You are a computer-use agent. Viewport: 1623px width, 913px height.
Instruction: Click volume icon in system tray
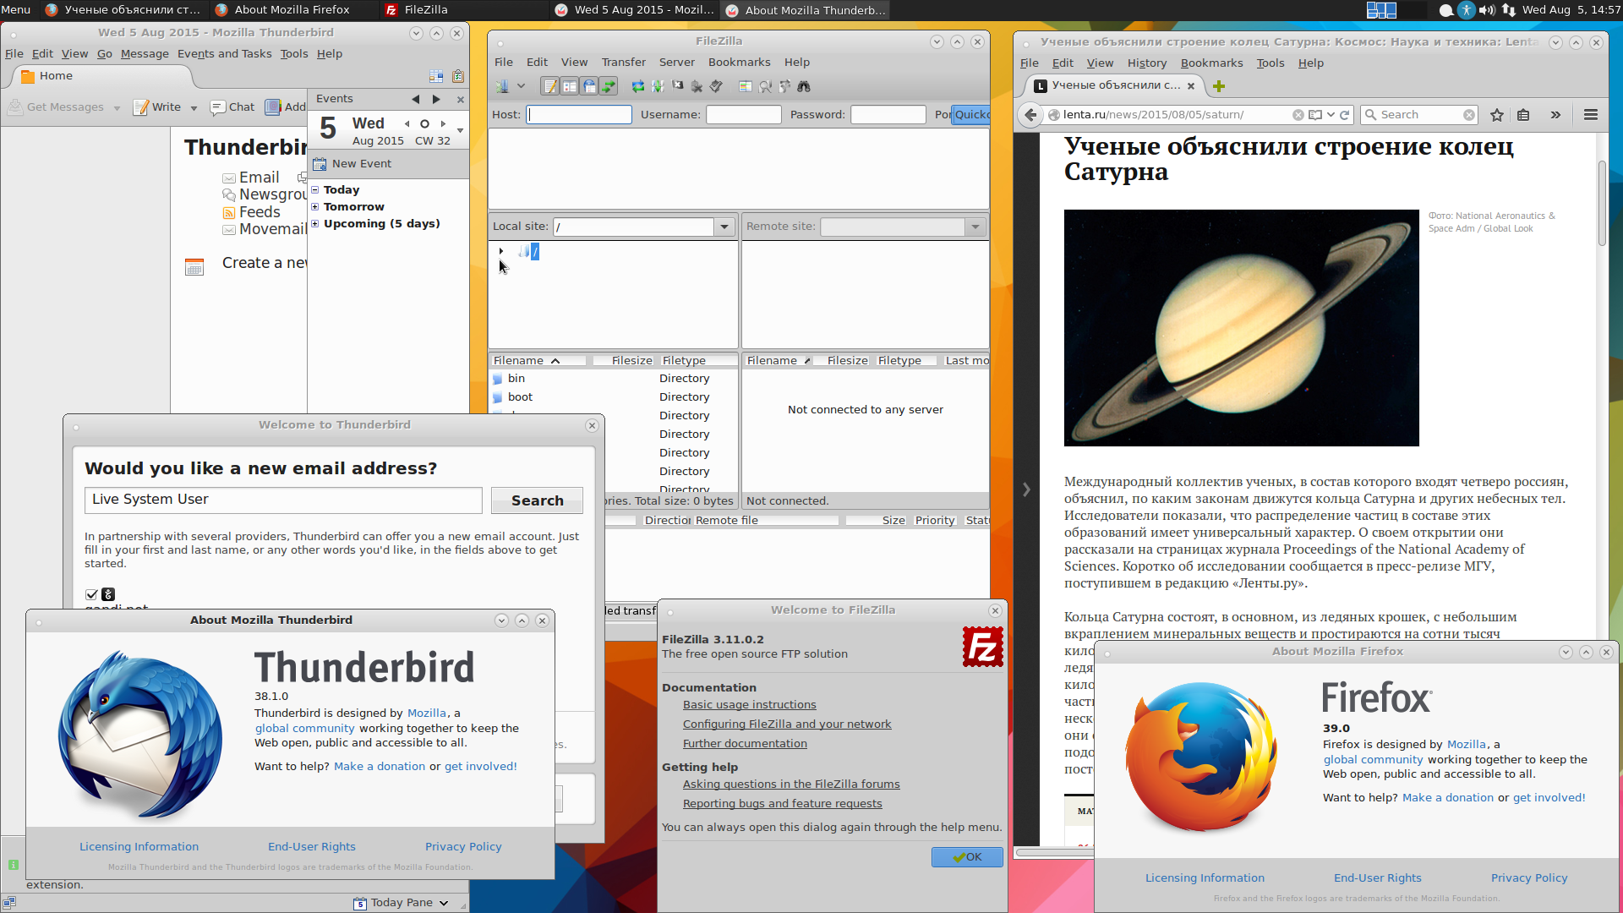[x=1487, y=10]
